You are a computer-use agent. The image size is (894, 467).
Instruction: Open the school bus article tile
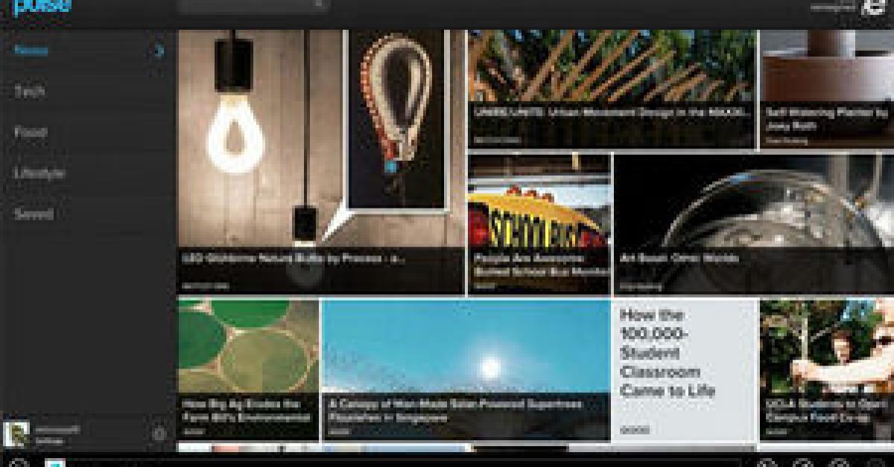pyautogui.click(x=539, y=223)
